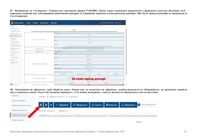Toggle the Авто розрахунок checkbox
This screenshot has width=197, height=139.
point(139,105)
